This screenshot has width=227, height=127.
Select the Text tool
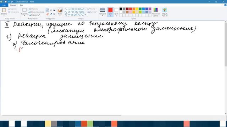[x=54, y=10]
